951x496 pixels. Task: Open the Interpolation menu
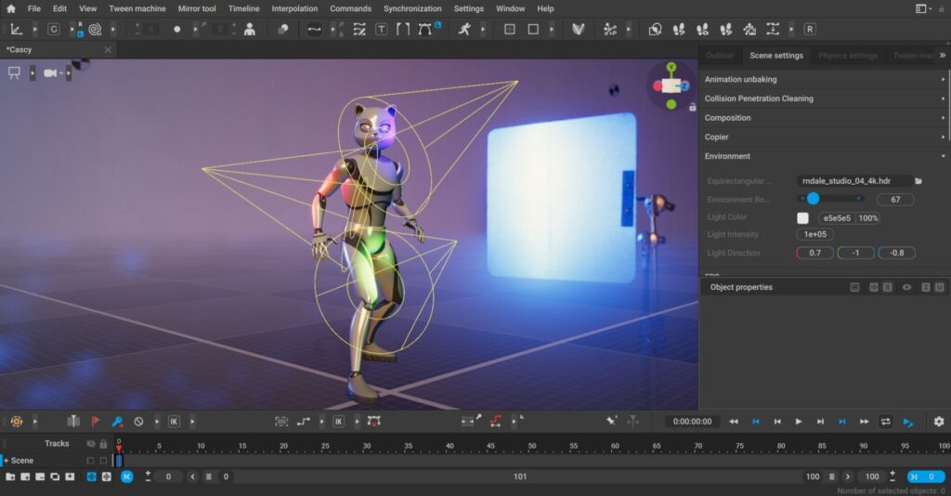[x=294, y=8]
